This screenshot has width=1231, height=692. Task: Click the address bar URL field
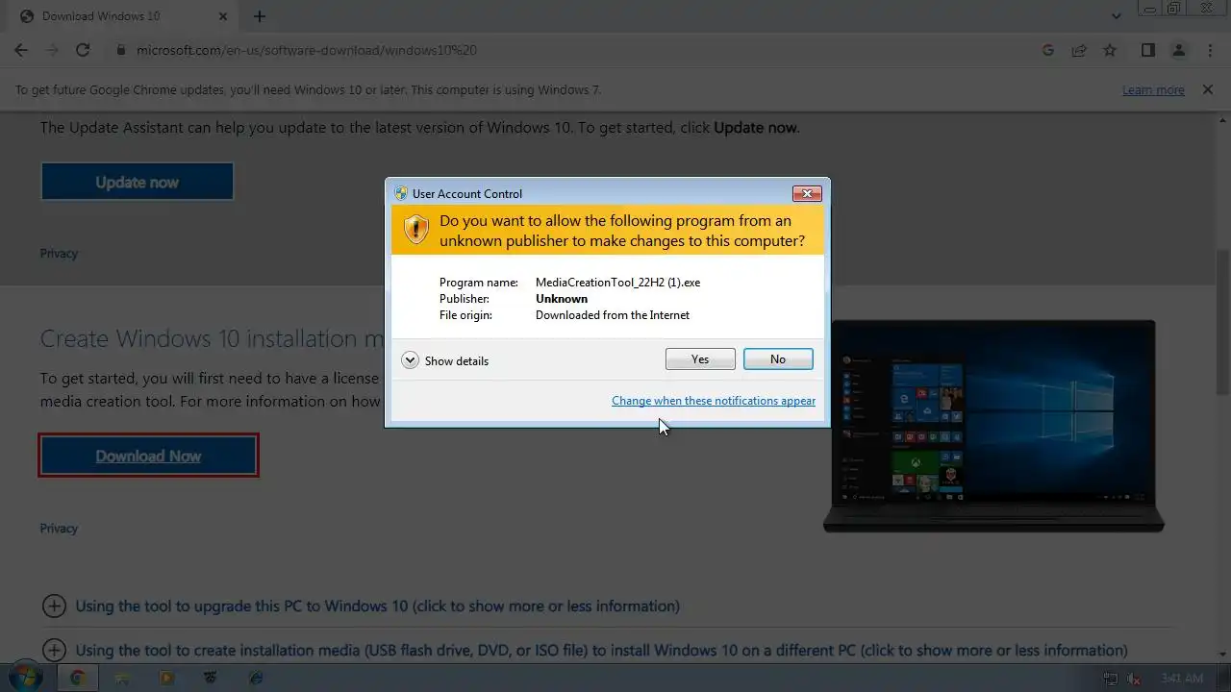coord(577,50)
